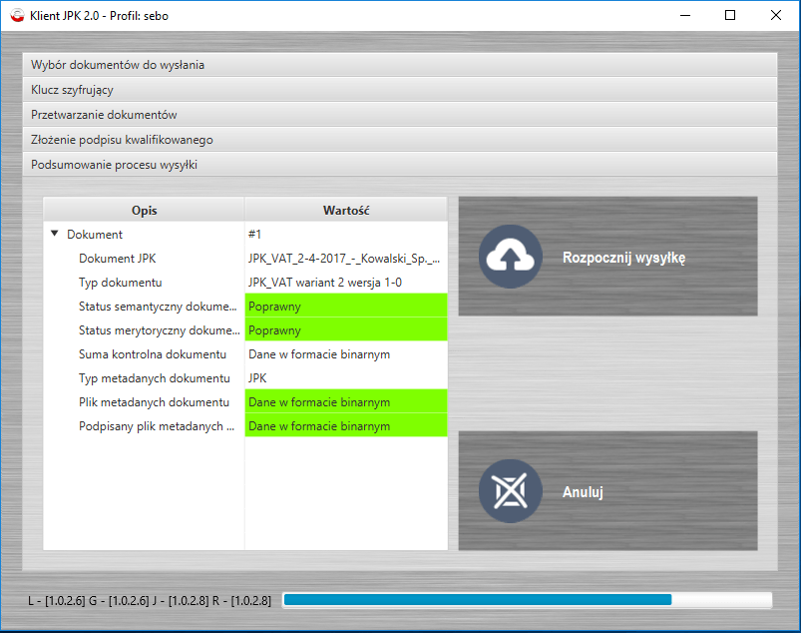Open the Przetwarzanie dokumentów panel
This screenshot has height=633, width=801.
point(399,115)
